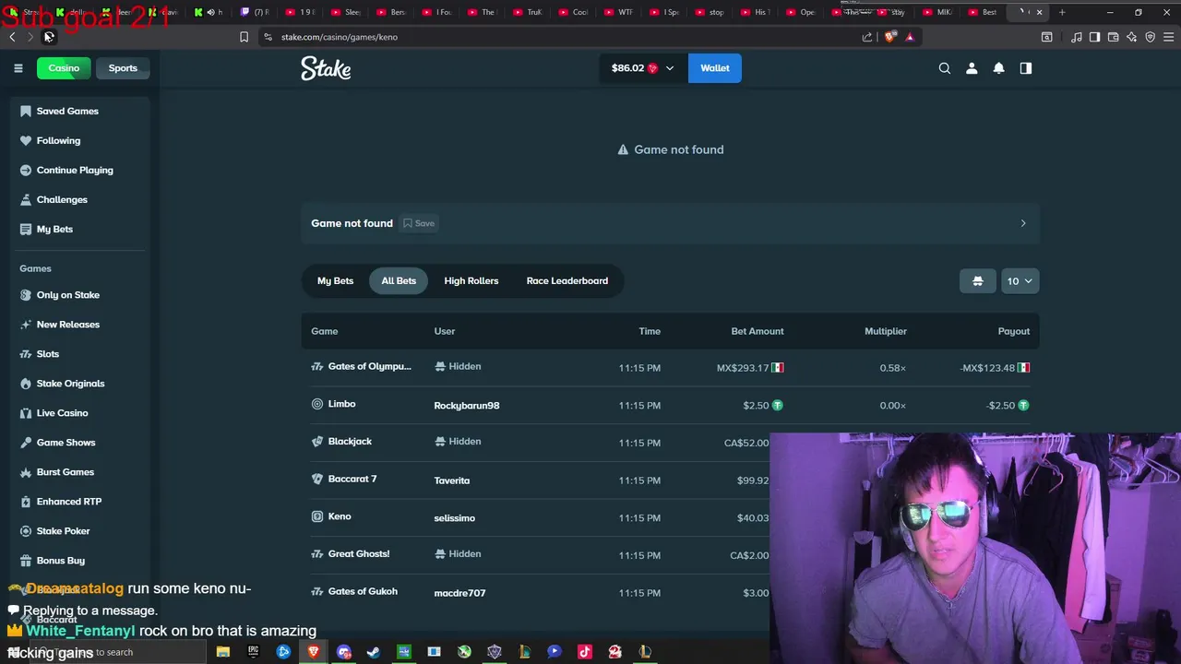Click the browser share icon
This screenshot has width=1181, height=664.
[x=867, y=37]
